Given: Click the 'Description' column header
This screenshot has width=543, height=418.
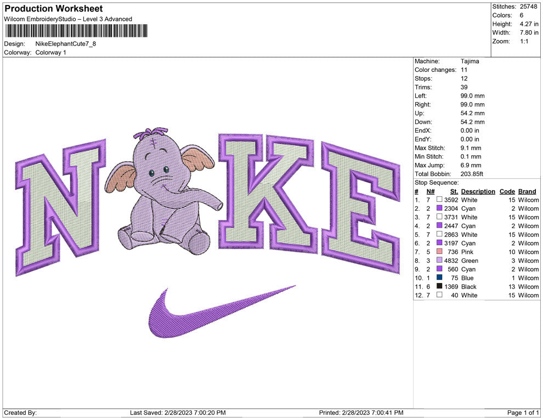Looking at the screenshot, I should pos(478,191).
